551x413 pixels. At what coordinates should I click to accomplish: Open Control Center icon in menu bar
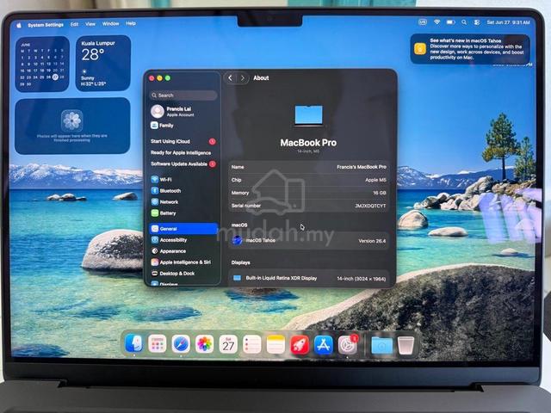pos(477,22)
